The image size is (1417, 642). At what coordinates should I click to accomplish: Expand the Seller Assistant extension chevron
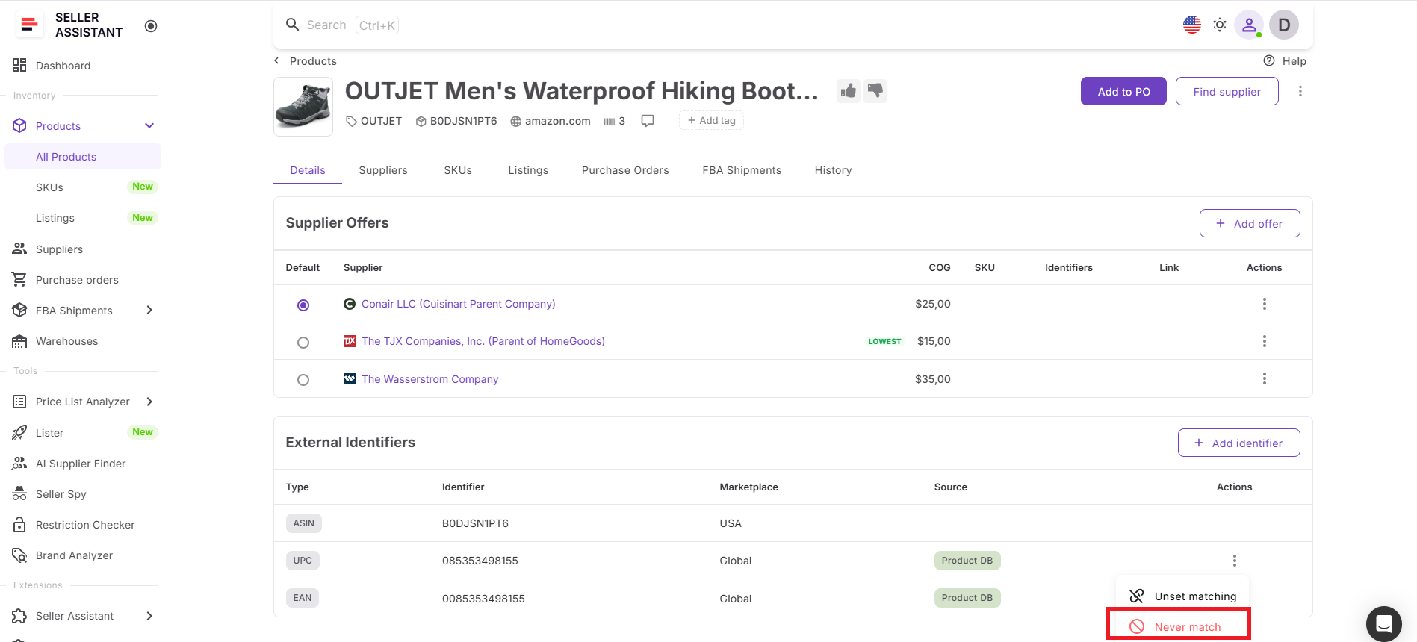tap(149, 616)
